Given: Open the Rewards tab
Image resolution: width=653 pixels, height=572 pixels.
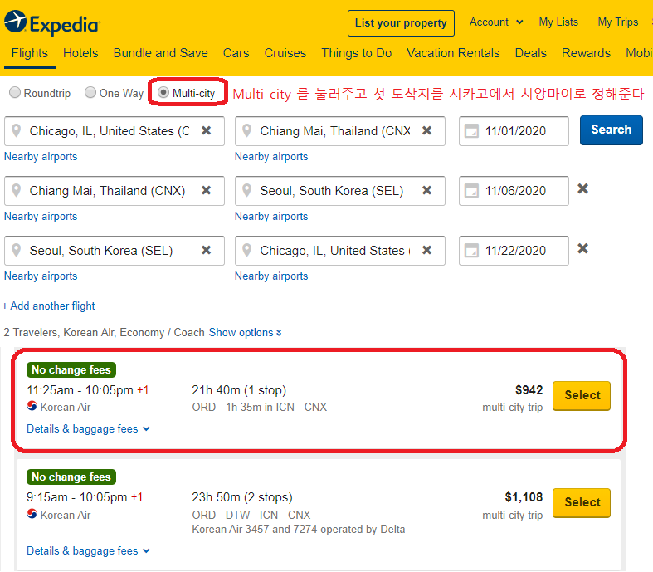Looking at the screenshot, I should [586, 53].
